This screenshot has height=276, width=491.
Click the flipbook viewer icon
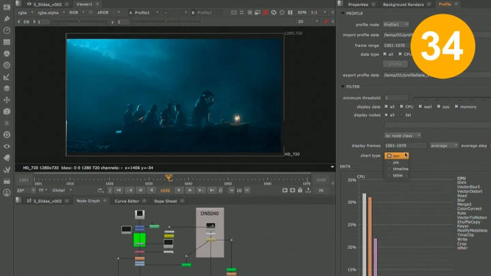[285, 190]
